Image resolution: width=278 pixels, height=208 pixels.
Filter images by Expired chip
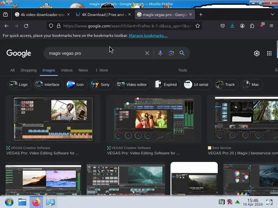point(166,84)
